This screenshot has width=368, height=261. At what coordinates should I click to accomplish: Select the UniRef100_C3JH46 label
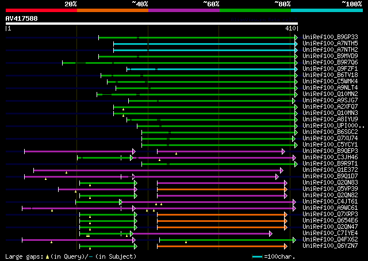(330, 158)
